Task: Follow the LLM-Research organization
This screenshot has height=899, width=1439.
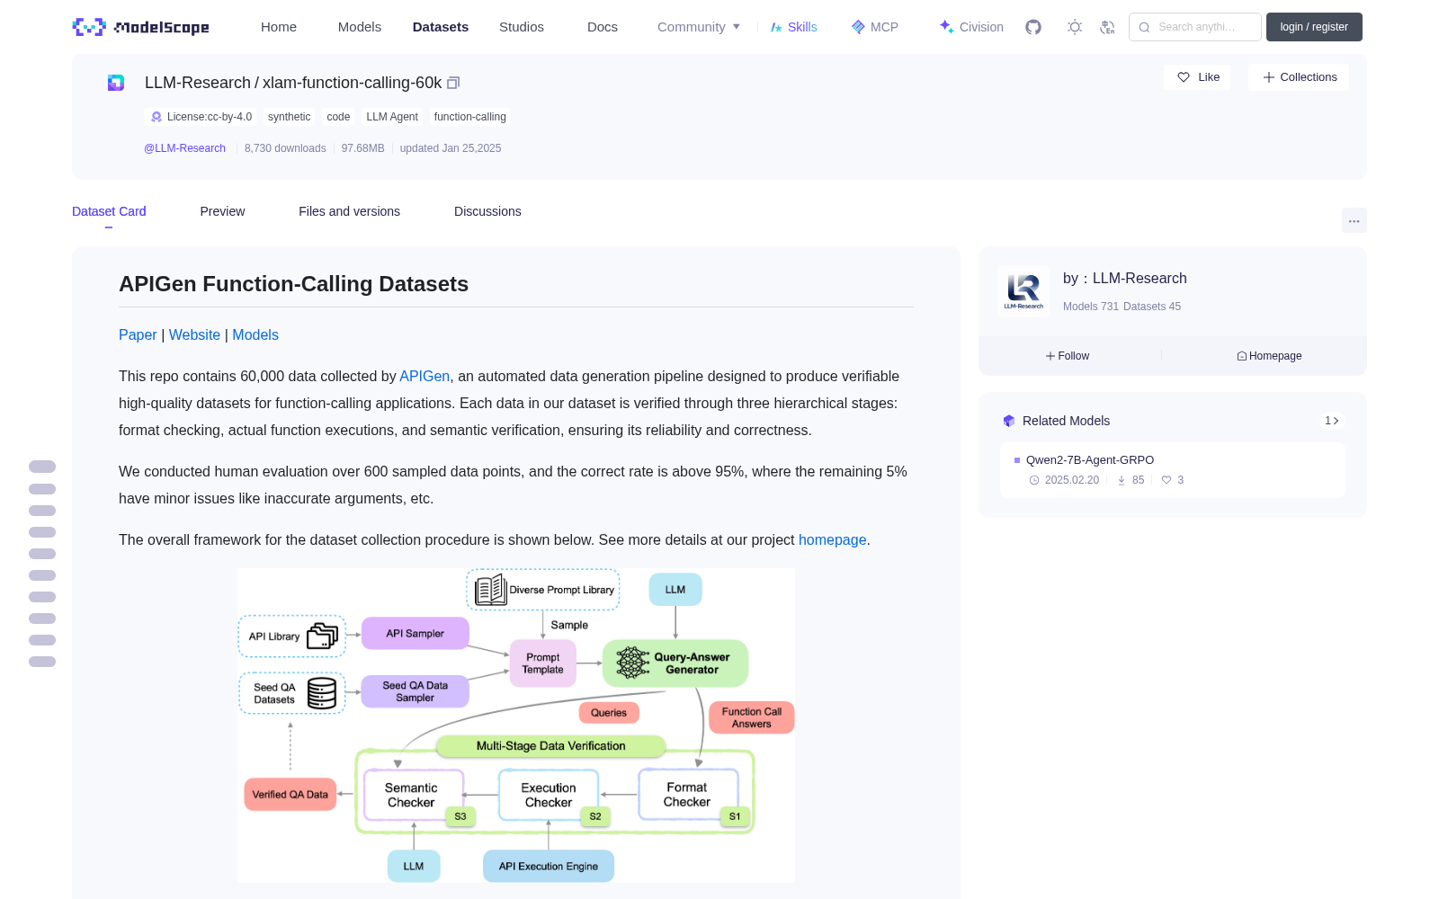Action: pyautogui.click(x=1068, y=356)
